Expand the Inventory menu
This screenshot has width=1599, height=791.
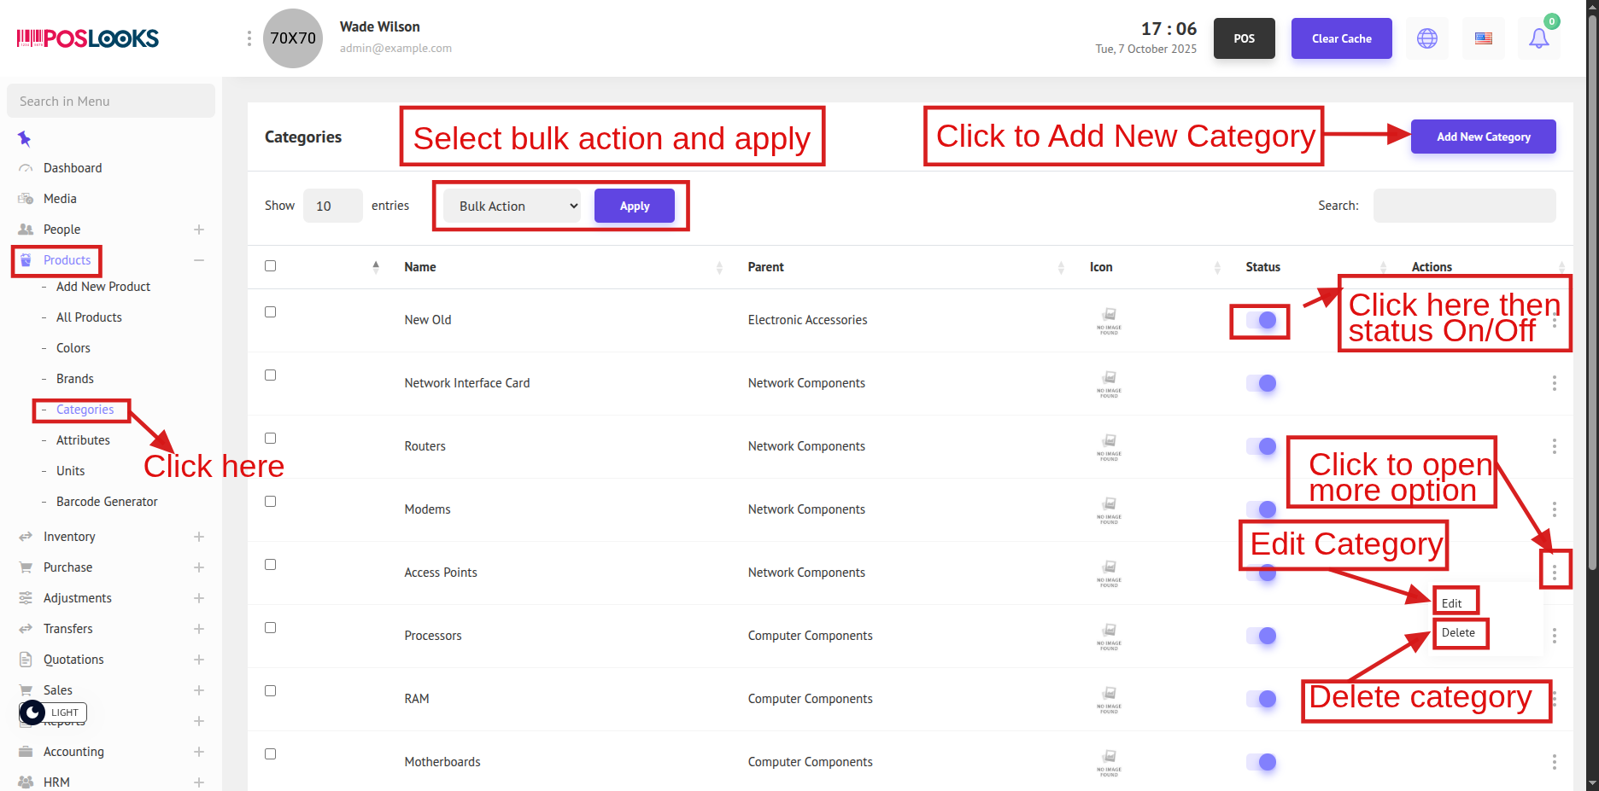point(69,537)
